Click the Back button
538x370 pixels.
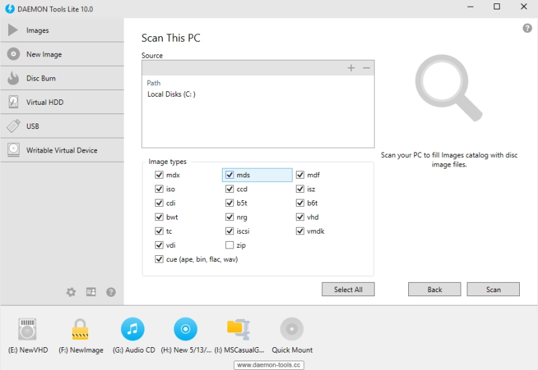click(x=434, y=289)
